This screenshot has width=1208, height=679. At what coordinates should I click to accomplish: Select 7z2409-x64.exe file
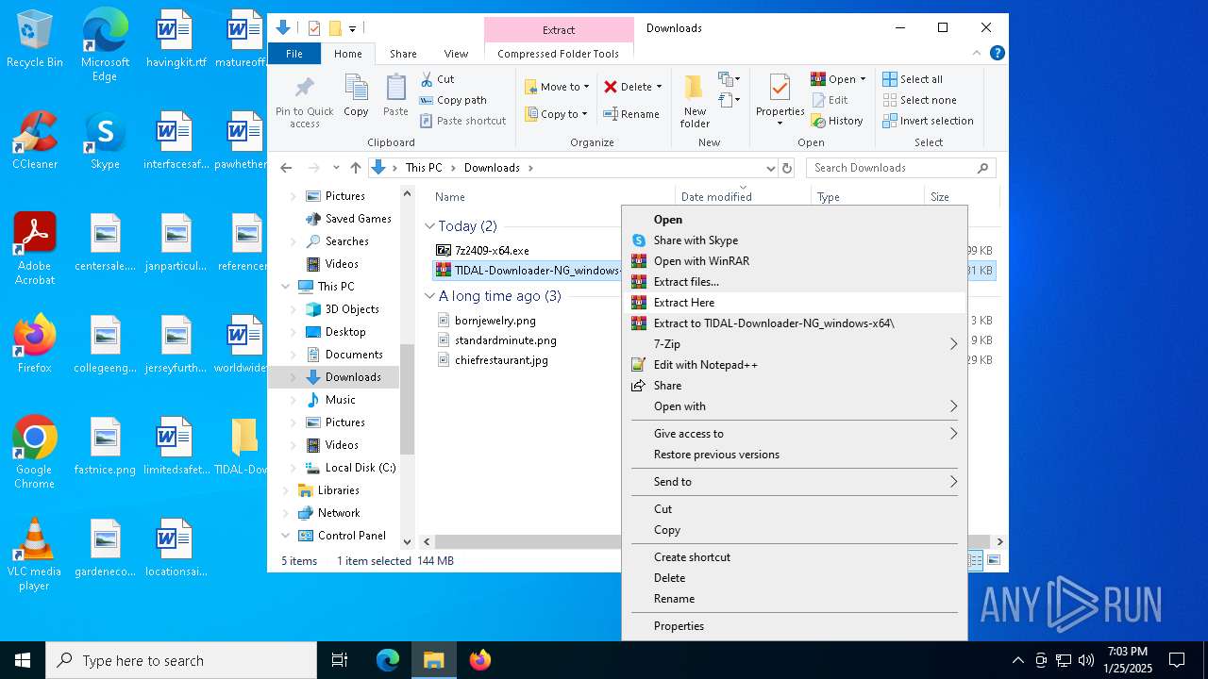[492, 251]
